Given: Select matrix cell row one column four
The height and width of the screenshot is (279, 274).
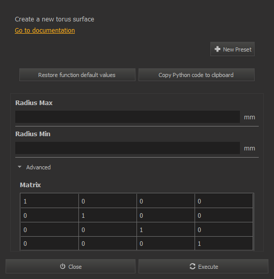Looking at the screenshot, I should point(224,201).
